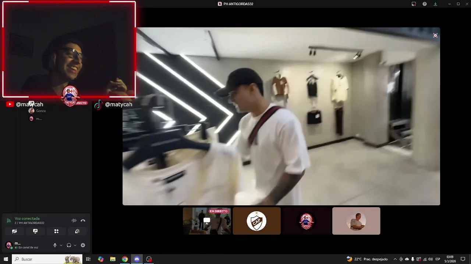Viewport: 471px width, 264px height.
Task: Click the Meet Now camera tray icon
Action: [x=401, y=259]
